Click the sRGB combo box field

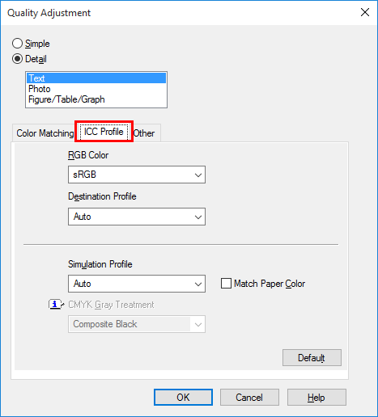[137, 175]
